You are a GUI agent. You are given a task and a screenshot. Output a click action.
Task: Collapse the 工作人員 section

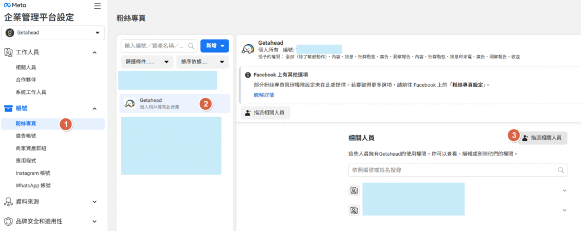pos(94,53)
